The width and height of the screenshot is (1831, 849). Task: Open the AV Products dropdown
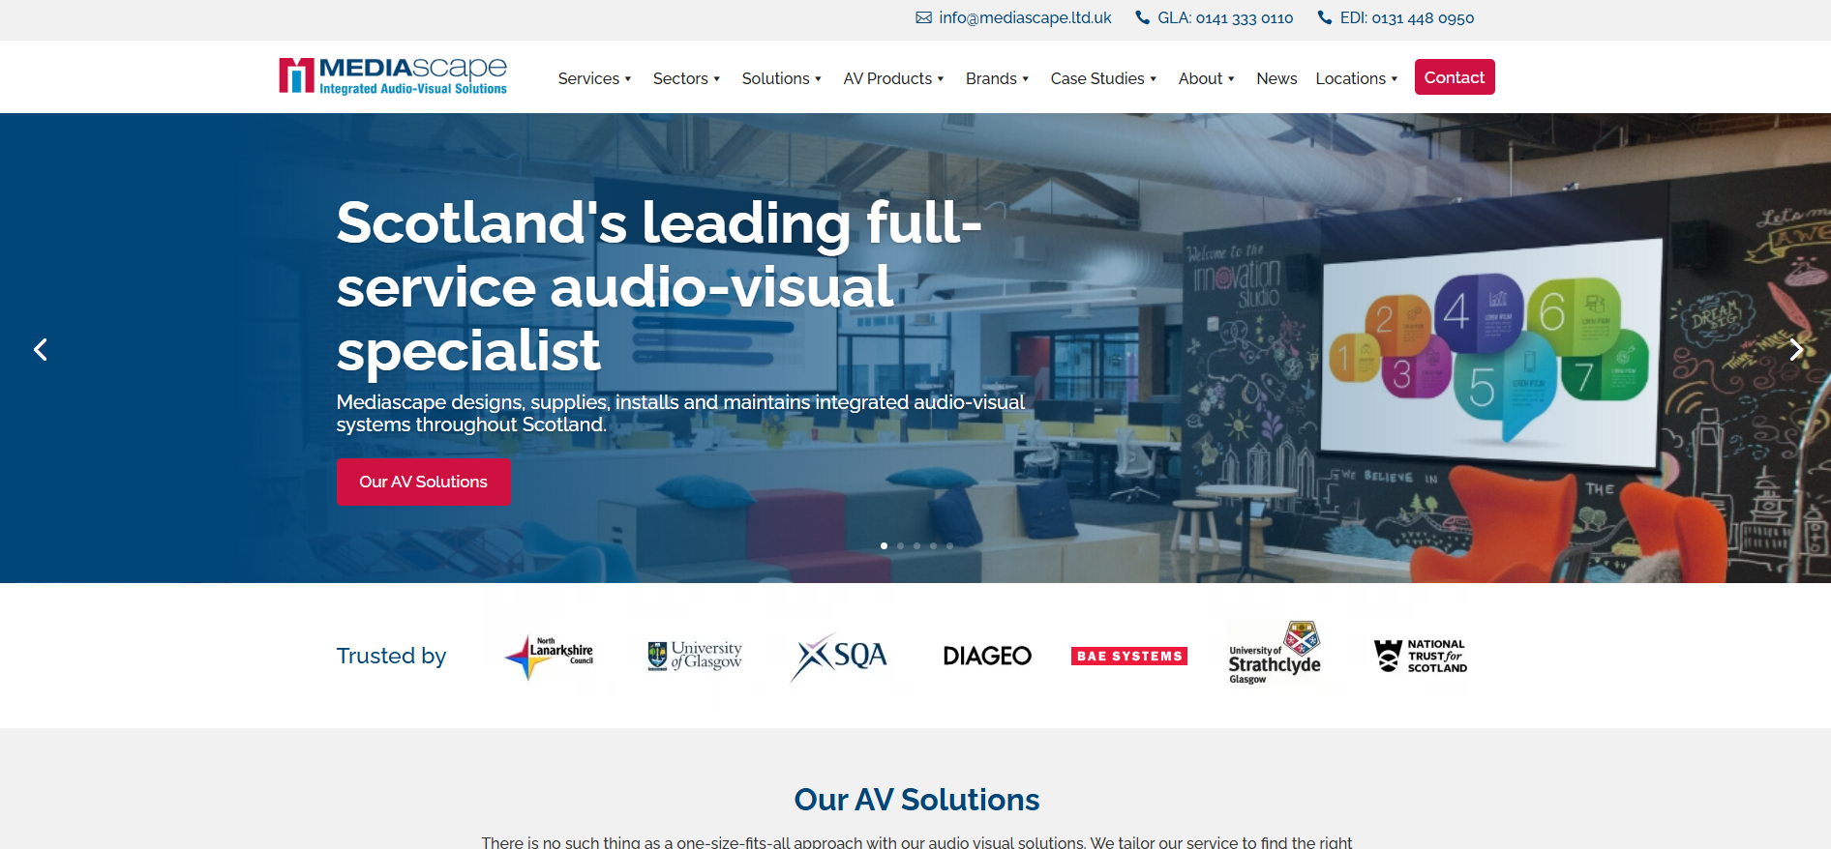tap(892, 78)
